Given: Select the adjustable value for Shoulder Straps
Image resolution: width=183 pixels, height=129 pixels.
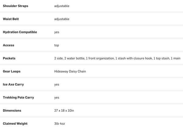Looking at the screenshot, I should (x=62, y=6).
